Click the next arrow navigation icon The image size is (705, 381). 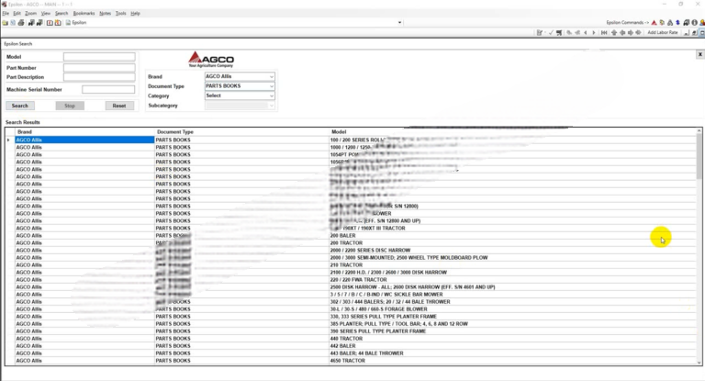tap(594, 32)
